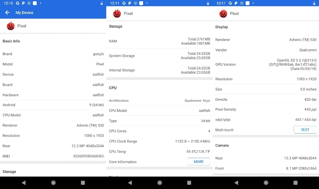Select the Pixel Density 443 ppi row

266,109
